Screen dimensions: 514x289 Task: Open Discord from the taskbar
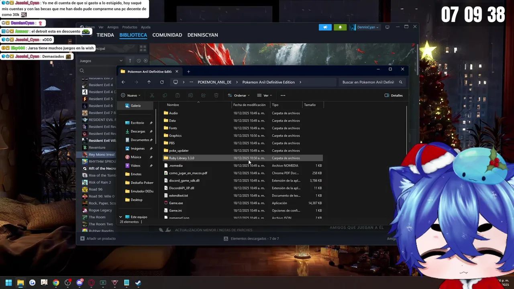[x=80, y=283]
